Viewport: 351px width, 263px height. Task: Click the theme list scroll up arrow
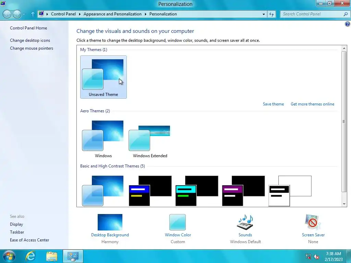(x=344, y=48)
